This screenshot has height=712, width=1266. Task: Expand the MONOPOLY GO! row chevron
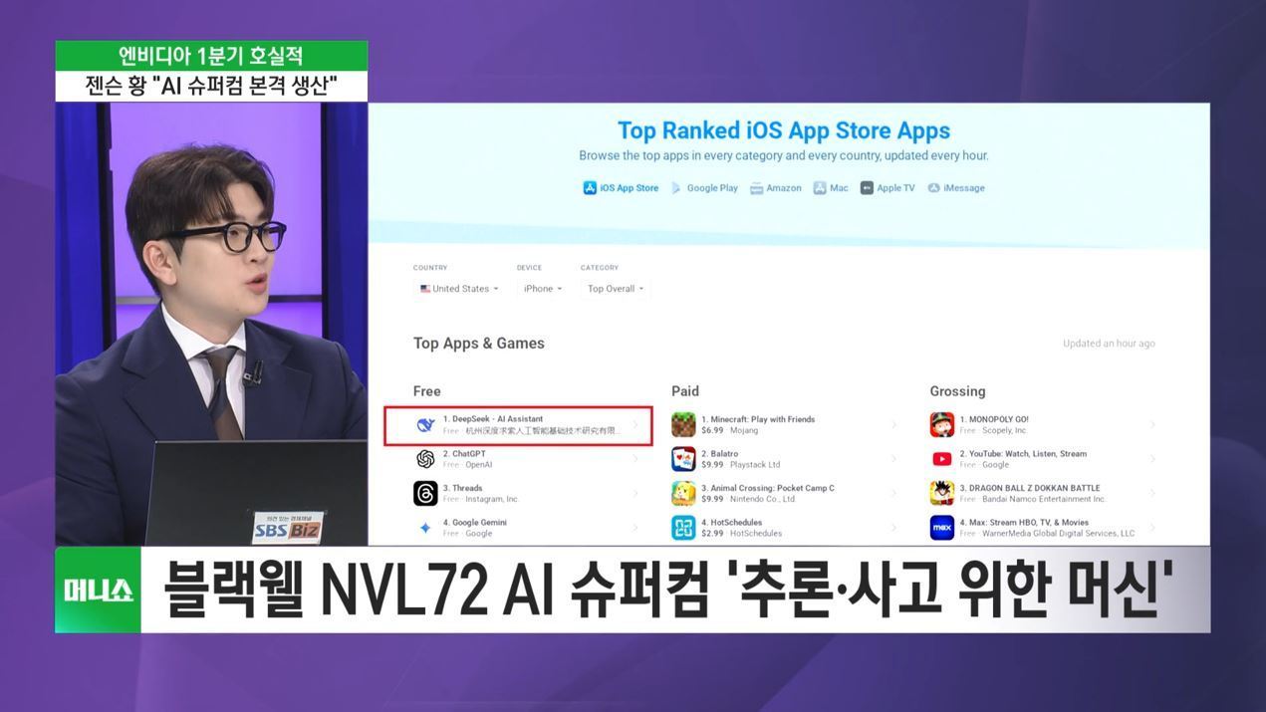coord(1152,425)
